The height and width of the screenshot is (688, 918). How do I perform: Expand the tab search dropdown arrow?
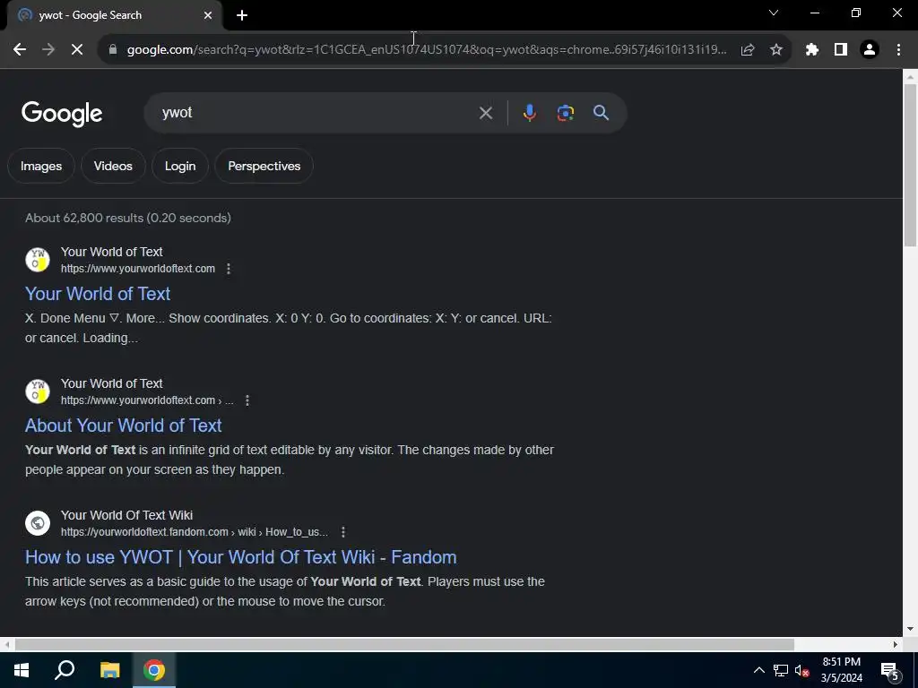coord(774,13)
